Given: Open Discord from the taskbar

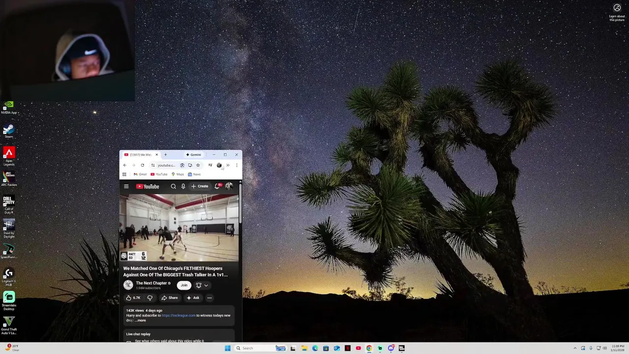Looking at the screenshot, I should (391, 348).
